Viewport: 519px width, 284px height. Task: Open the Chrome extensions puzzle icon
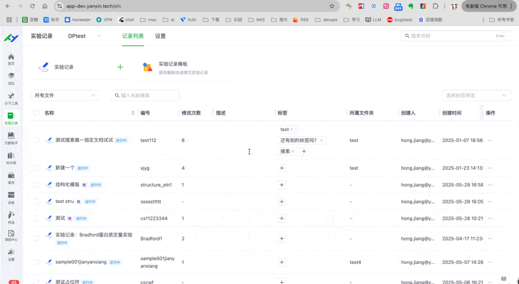point(435,6)
